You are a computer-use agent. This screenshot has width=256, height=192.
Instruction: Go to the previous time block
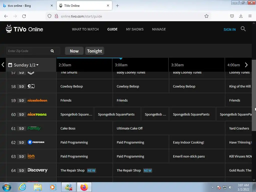[x=3, y=65]
